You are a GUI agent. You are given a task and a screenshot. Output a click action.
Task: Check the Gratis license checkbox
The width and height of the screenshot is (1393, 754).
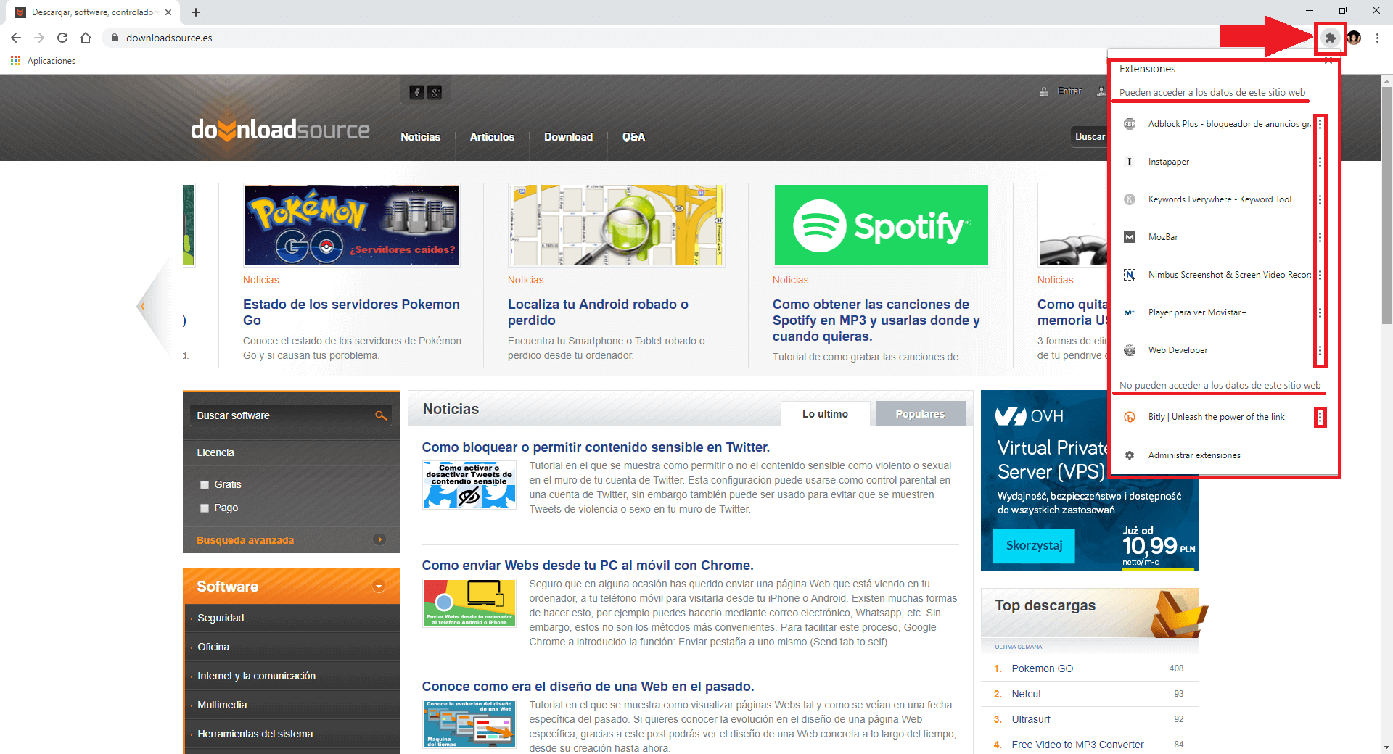(205, 485)
